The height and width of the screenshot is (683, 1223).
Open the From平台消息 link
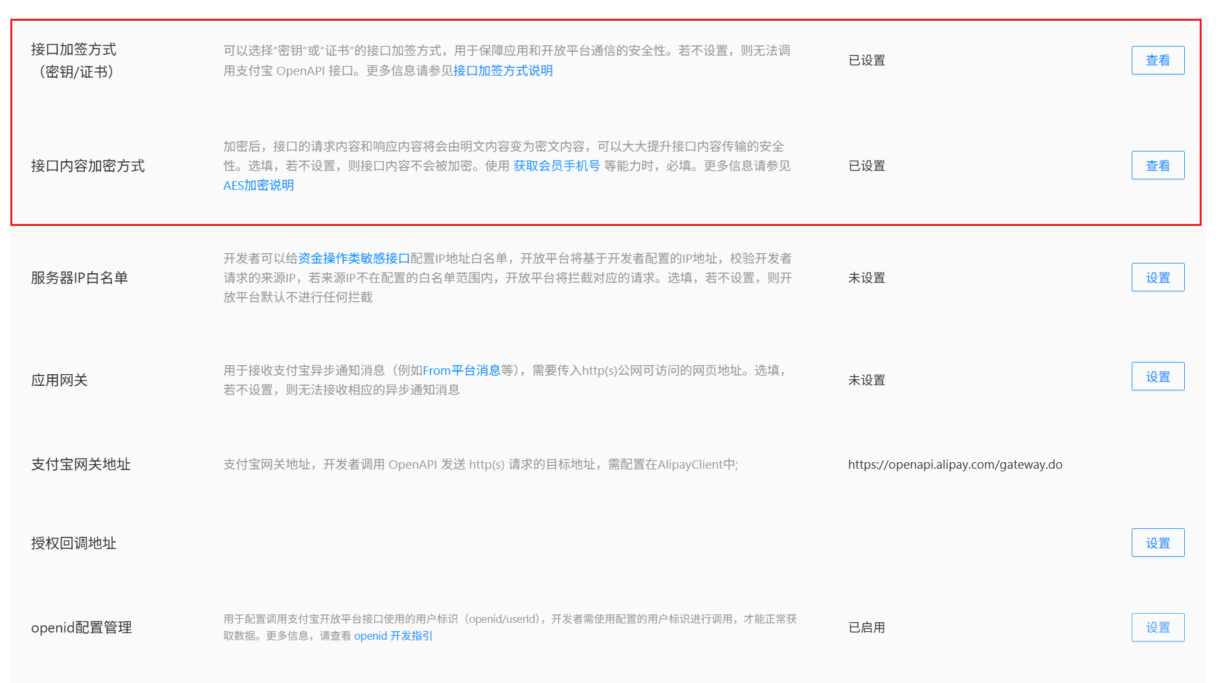[x=462, y=370]
